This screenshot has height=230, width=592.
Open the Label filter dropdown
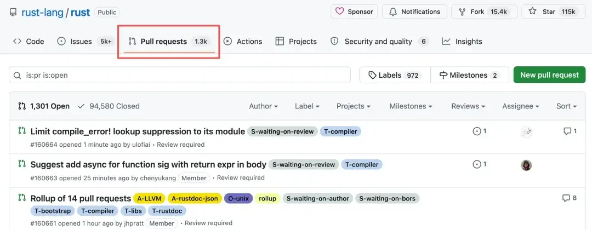[308, 106]
